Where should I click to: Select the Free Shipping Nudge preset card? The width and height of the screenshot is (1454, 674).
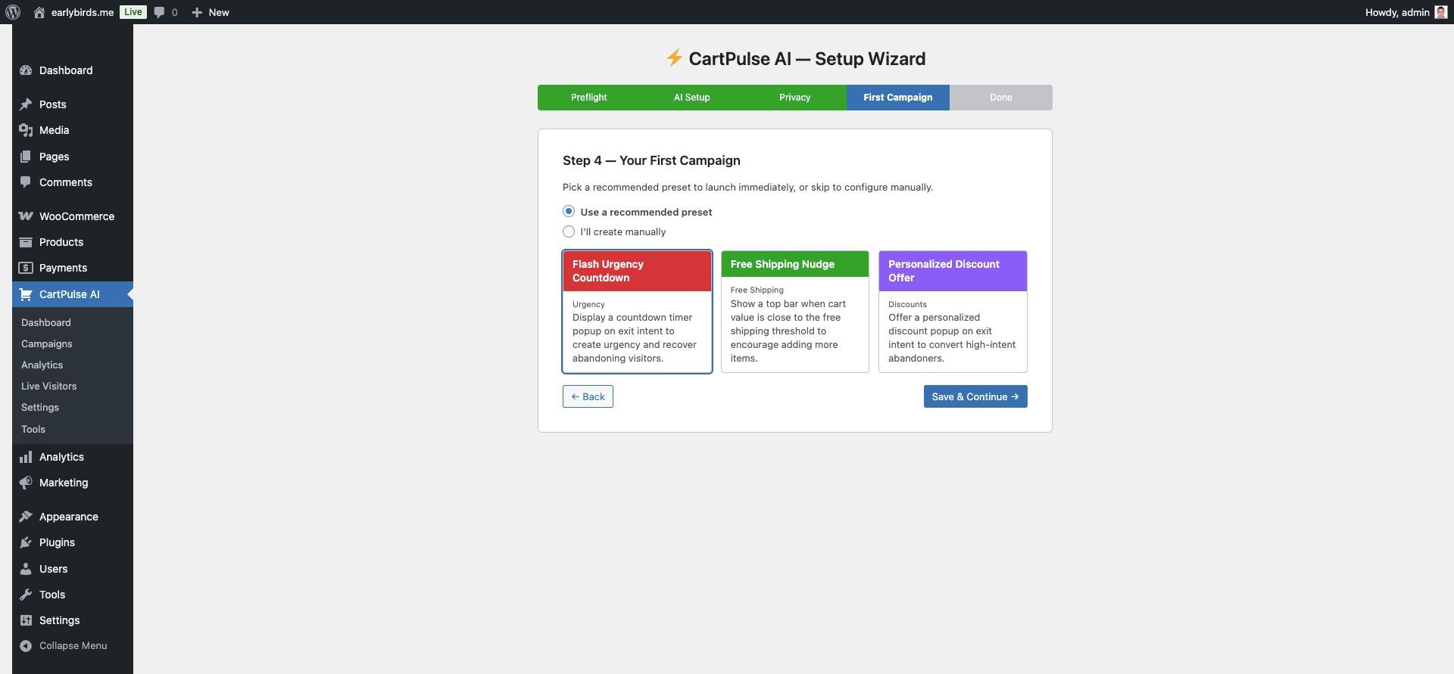[x=794, y=311]
